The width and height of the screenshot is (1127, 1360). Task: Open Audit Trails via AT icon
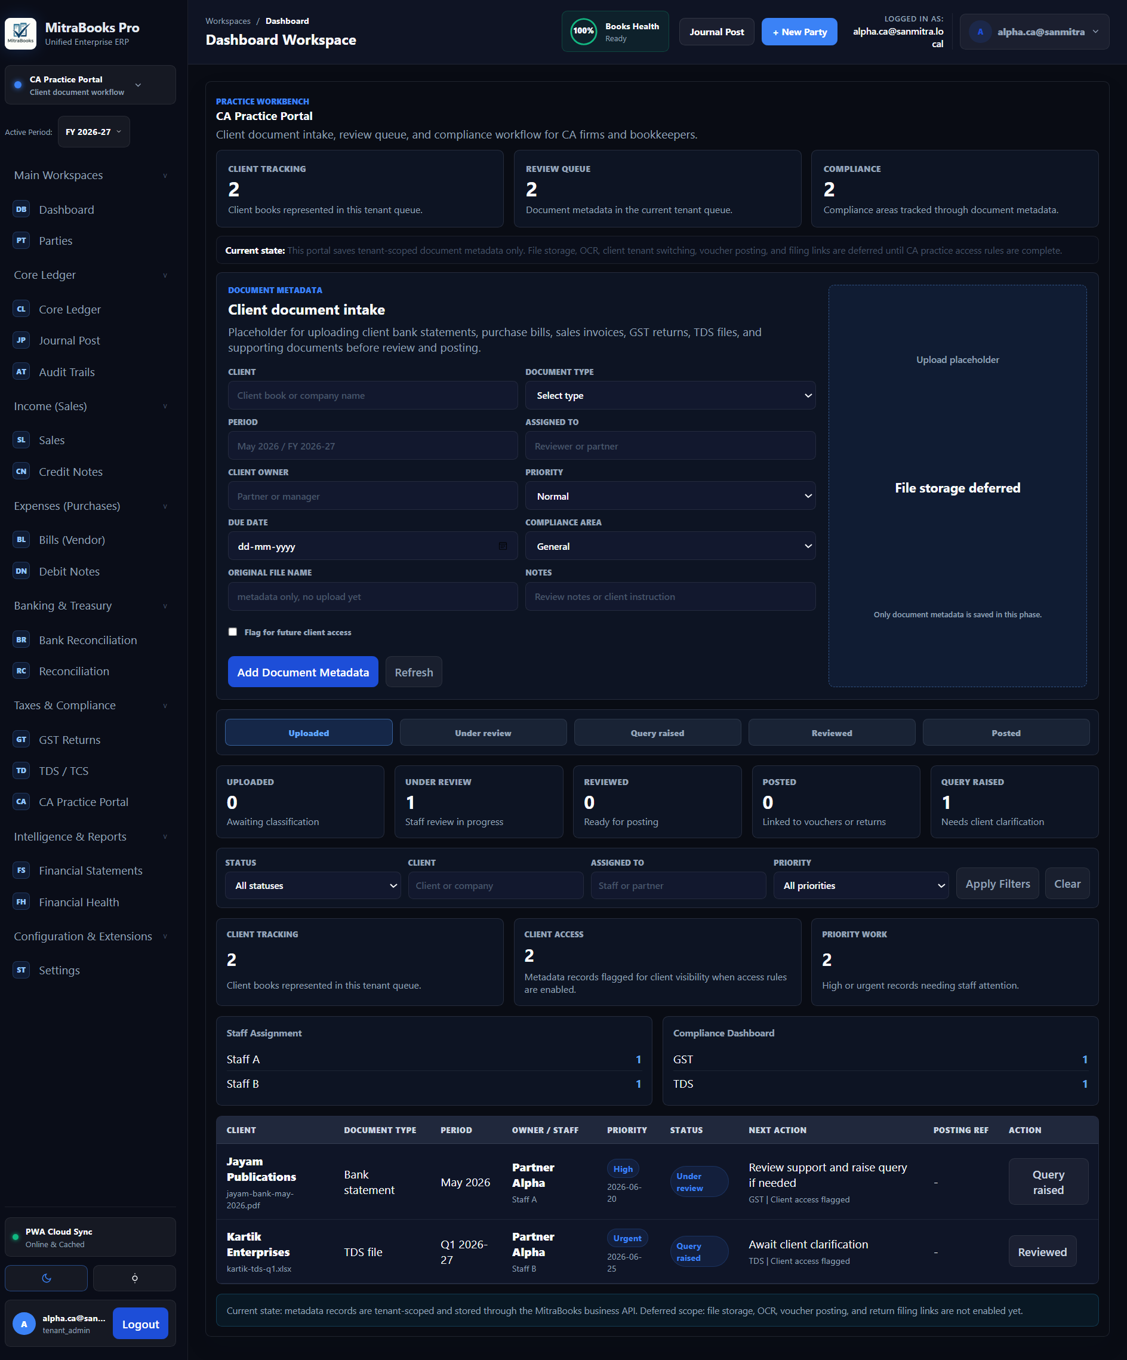pyautogui.click(x=21, y=372)
